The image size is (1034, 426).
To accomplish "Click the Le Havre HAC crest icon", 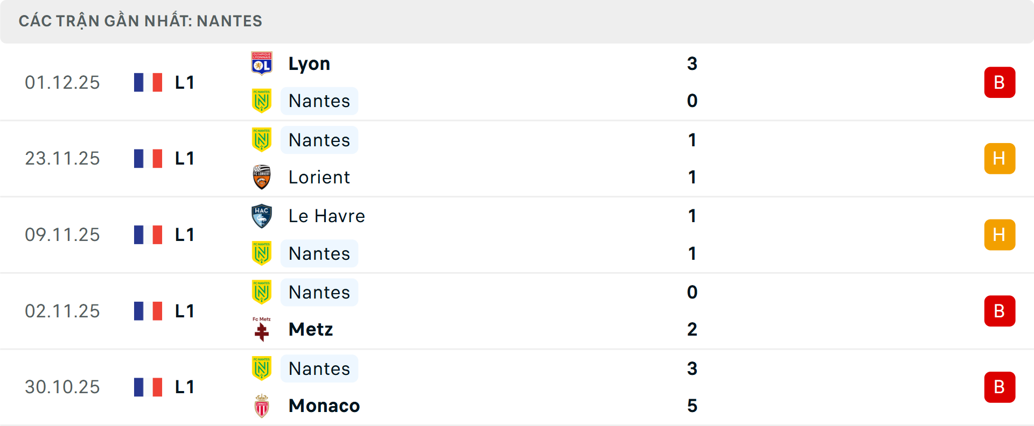I will (262, 216).
